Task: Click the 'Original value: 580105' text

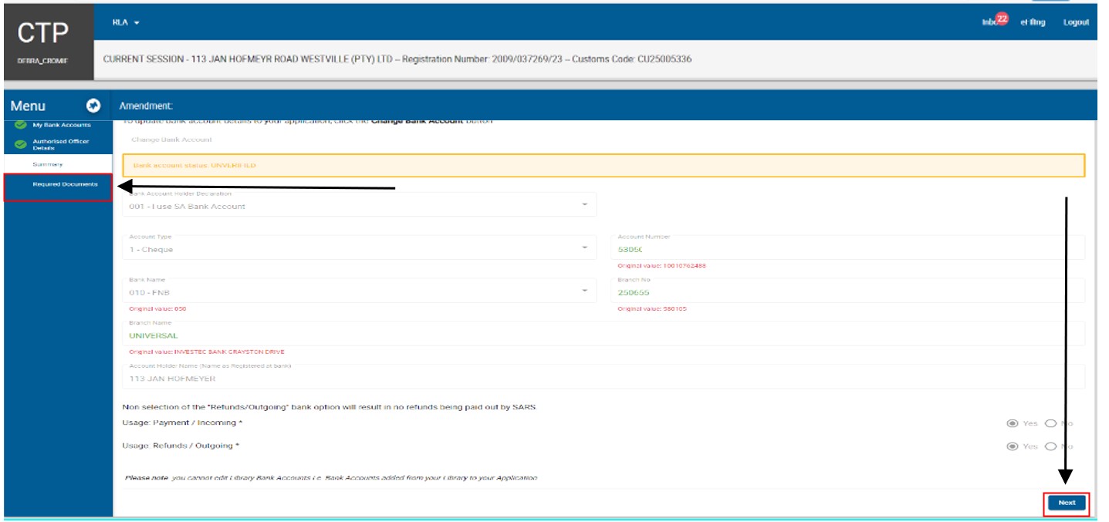Action: tap(652, 308)
